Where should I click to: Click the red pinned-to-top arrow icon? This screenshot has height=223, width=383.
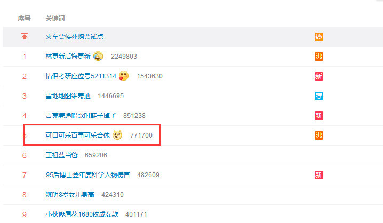coord(25,36)
